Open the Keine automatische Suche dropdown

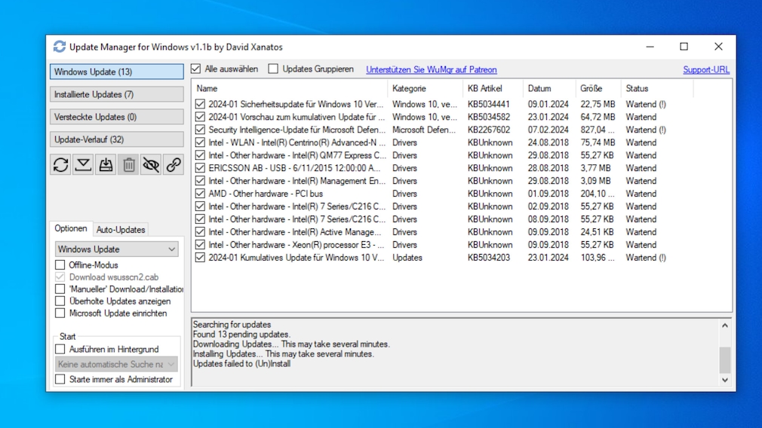117,364
